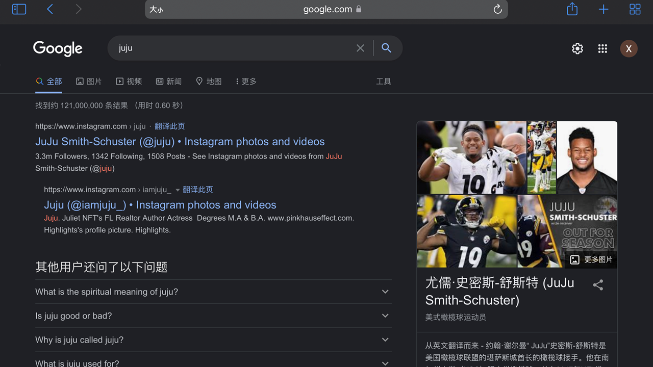This screenshot has width=653, height=367.
Task: Go back to previous page
Action: (x=50, y=9)
